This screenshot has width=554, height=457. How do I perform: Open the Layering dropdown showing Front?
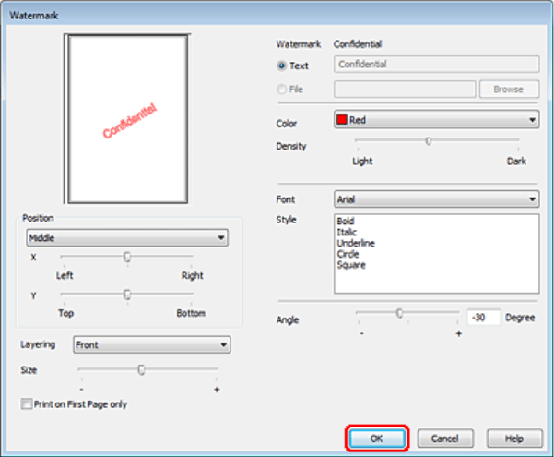point(152,344)
